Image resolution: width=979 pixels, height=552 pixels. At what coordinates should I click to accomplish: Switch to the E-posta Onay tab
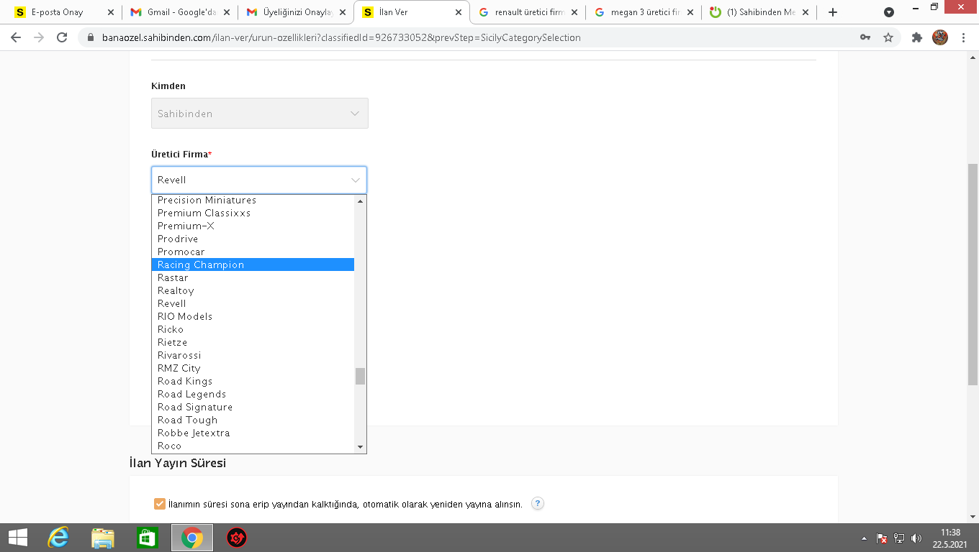click(63, 12)
